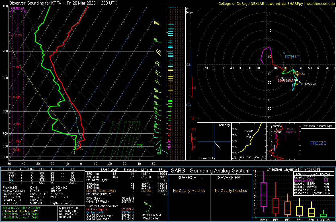
Task: Click the Bunkers Left storm motion
Action: (x=110, y=213)
